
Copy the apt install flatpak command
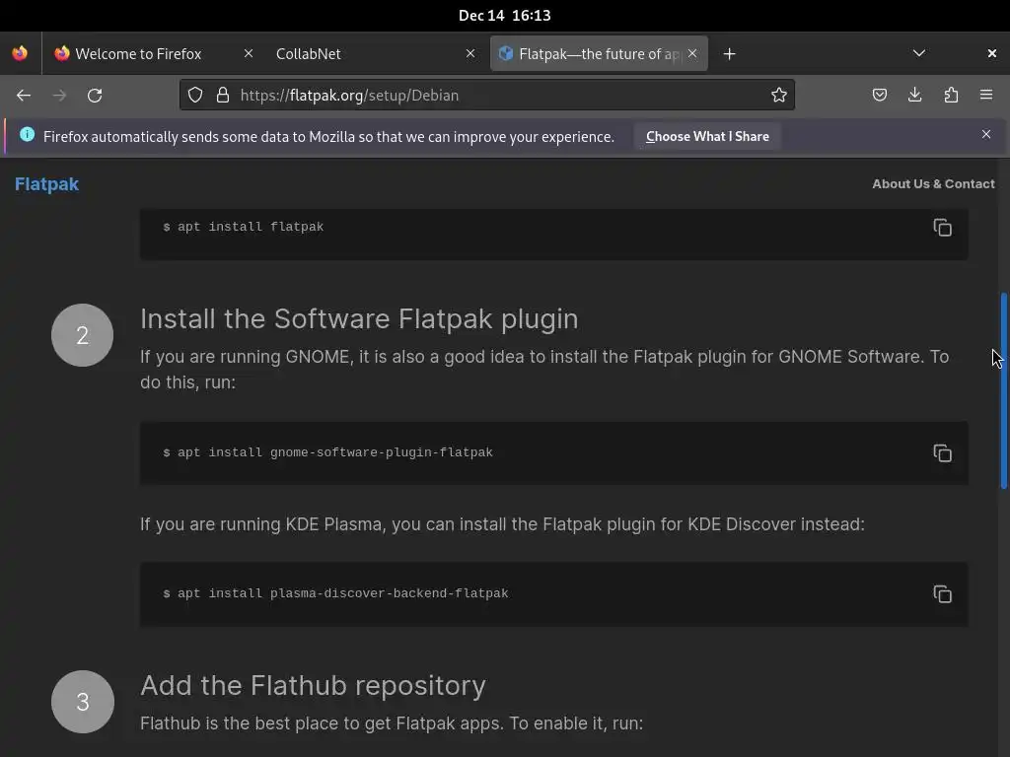(942, 228)
